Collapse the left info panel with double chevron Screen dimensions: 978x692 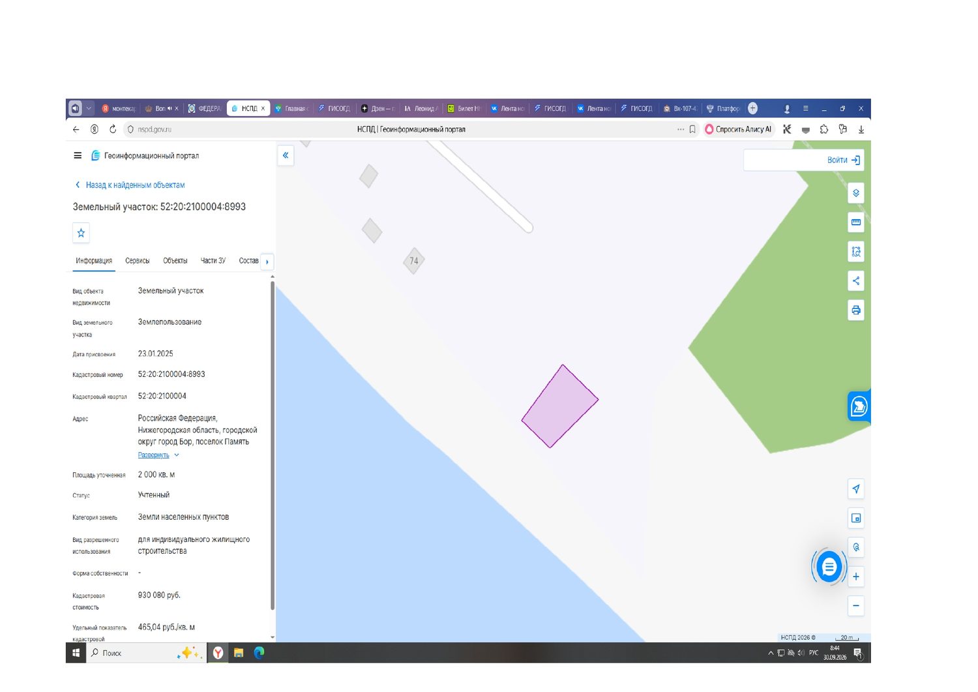(x=286, y=155)
